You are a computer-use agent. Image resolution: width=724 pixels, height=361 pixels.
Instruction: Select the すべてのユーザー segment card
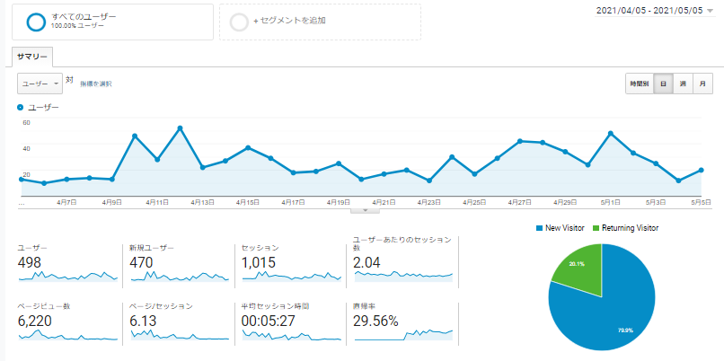click(112, 22)
